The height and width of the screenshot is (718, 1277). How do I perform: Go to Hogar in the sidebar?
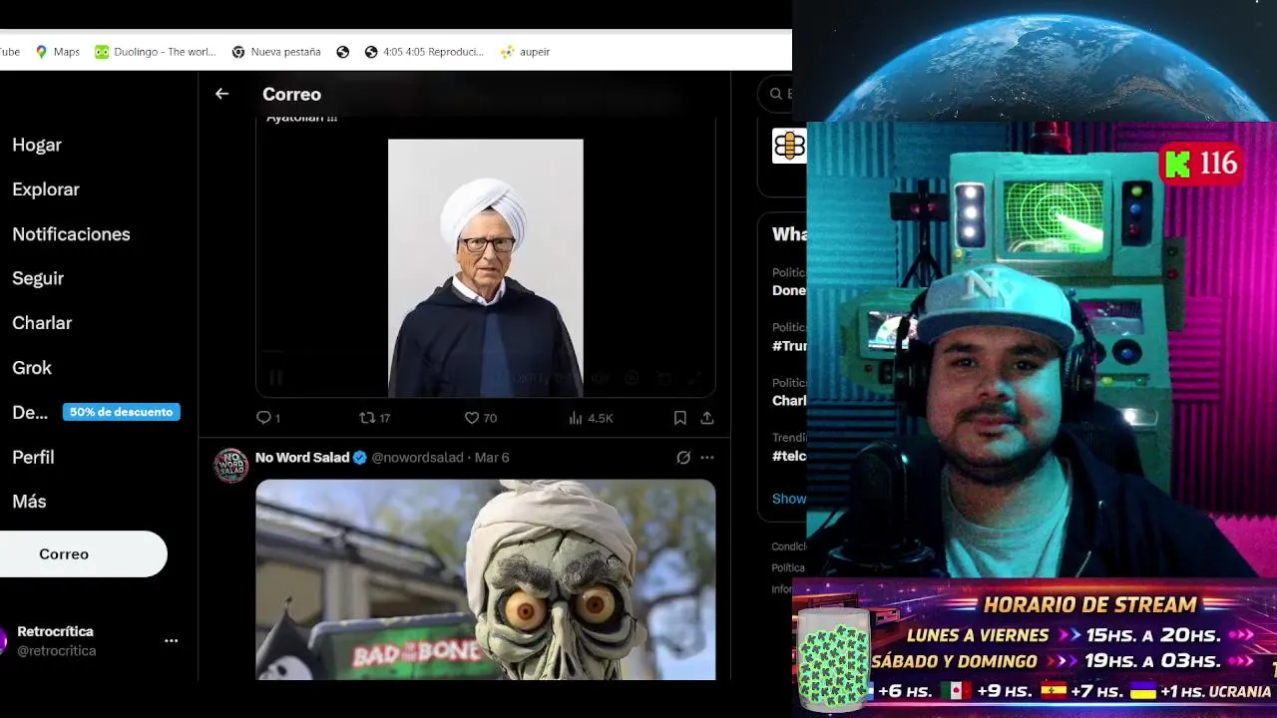37,145
